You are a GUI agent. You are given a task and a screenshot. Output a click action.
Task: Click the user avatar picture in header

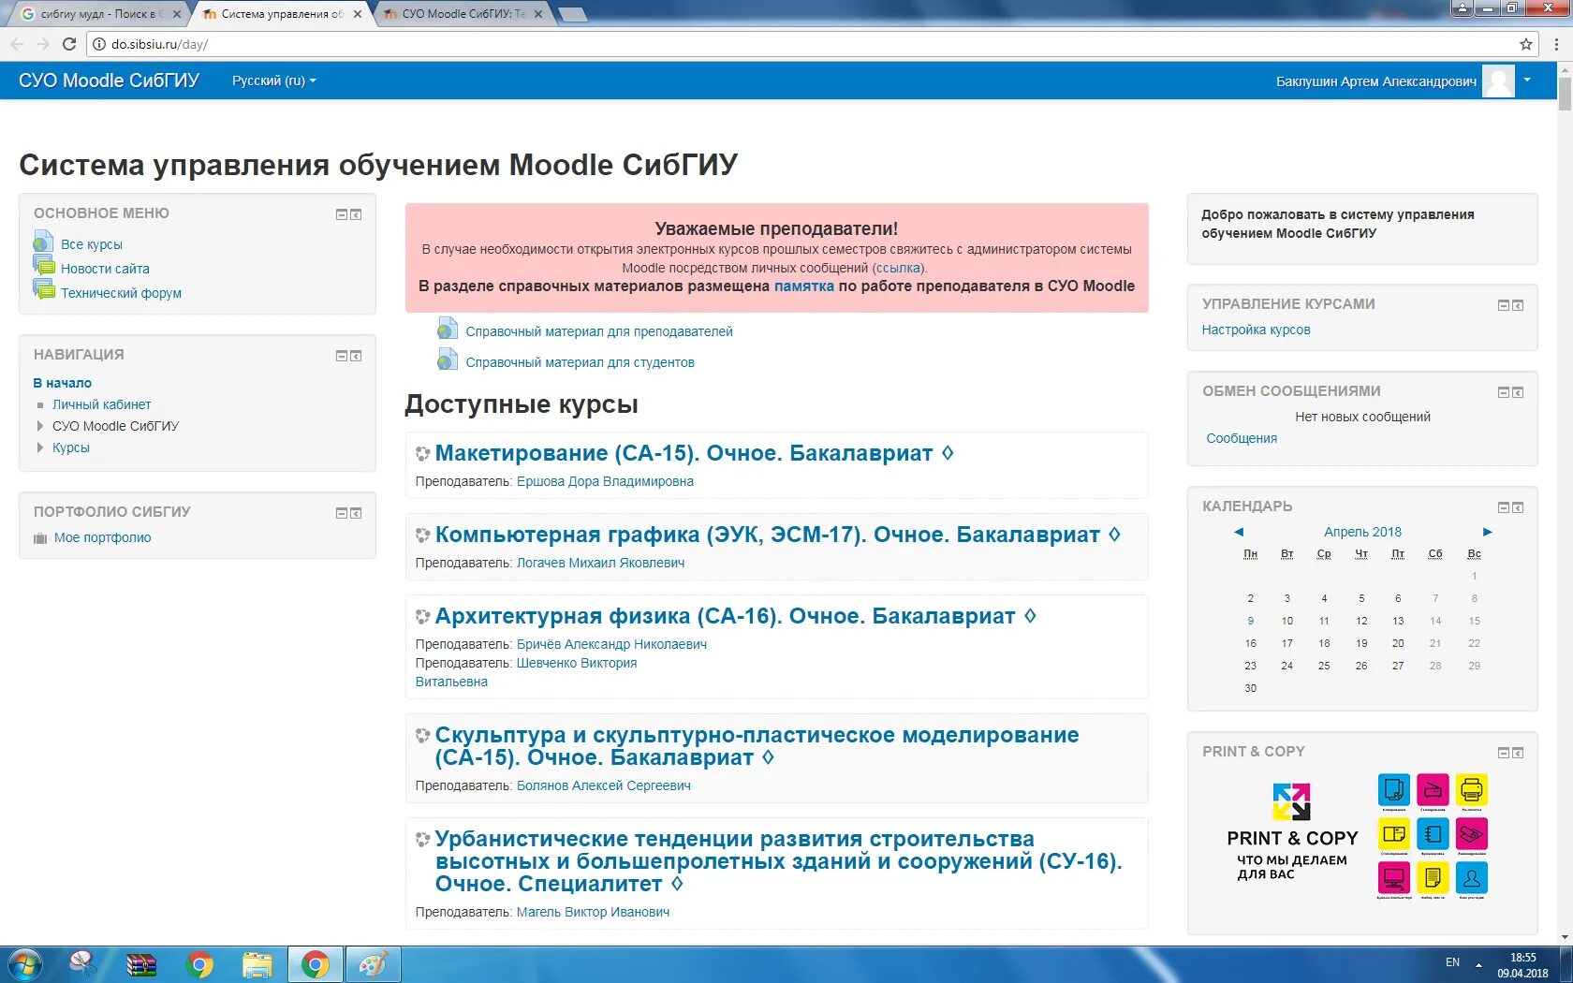1498,81
